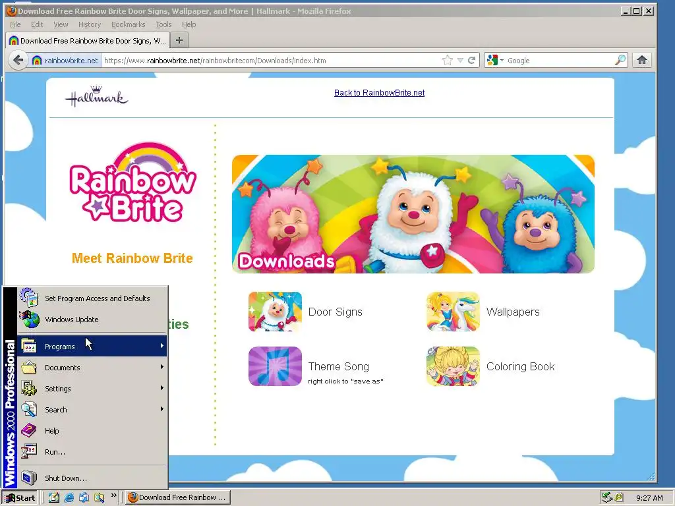Open the History menu
675x506 pixels.
[90, 24]
